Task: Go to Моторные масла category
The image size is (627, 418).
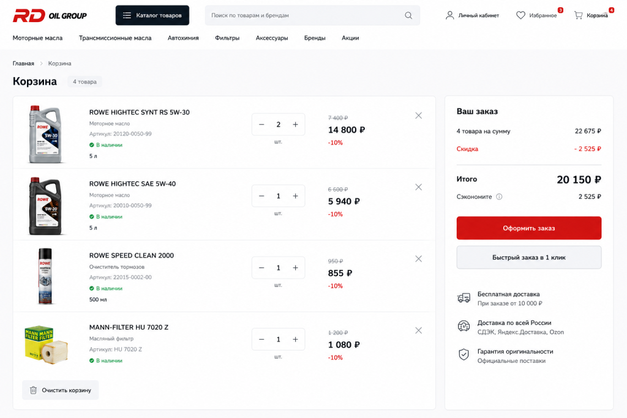Action: click(x=37, y=38)
